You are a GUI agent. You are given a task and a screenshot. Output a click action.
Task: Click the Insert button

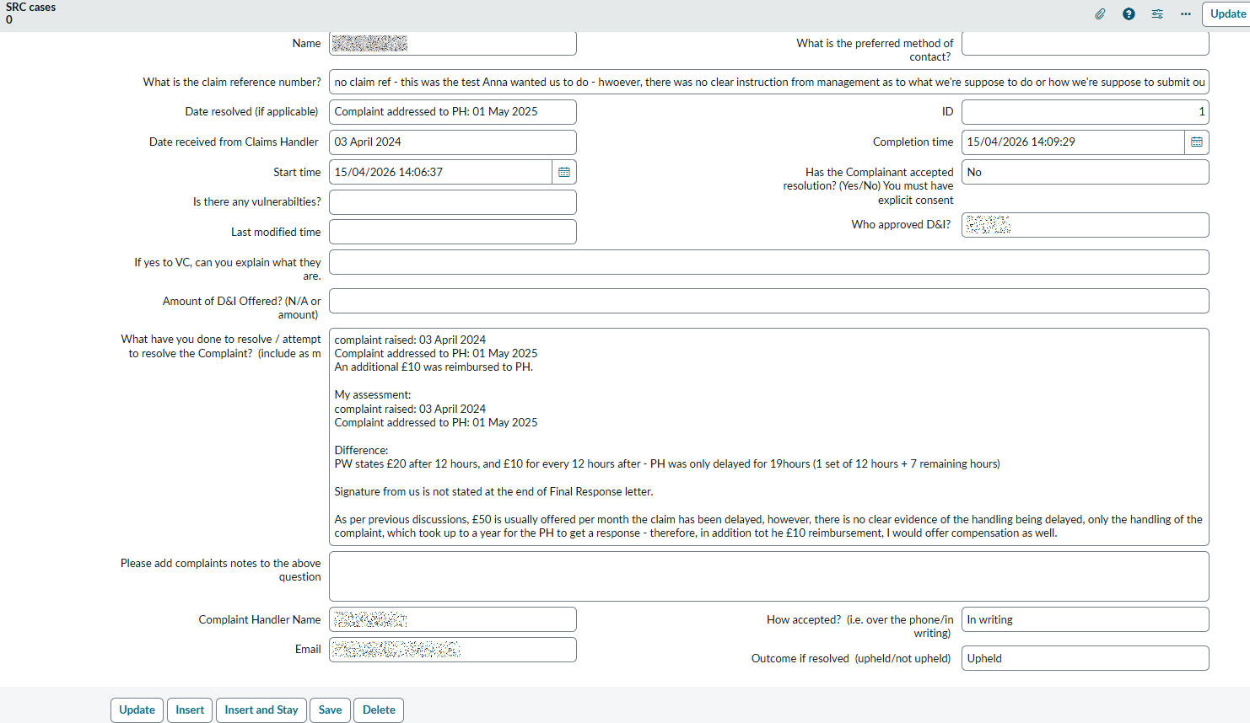click(190, 710)
